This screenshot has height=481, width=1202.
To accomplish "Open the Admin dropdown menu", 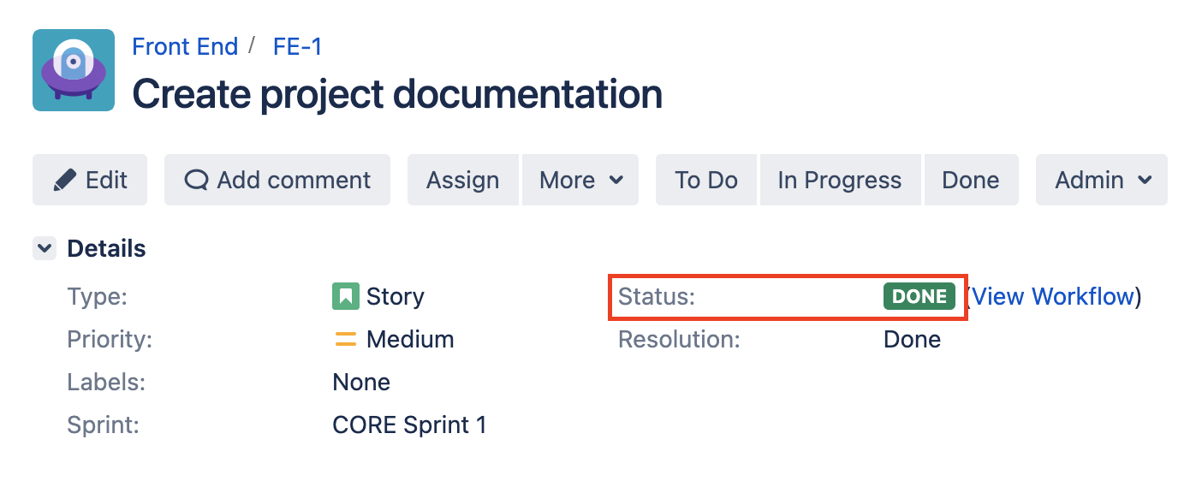I will tap(1102, 181).
